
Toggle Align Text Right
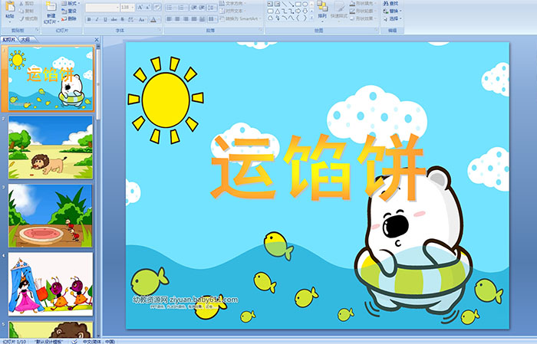(x=186, y=19)
